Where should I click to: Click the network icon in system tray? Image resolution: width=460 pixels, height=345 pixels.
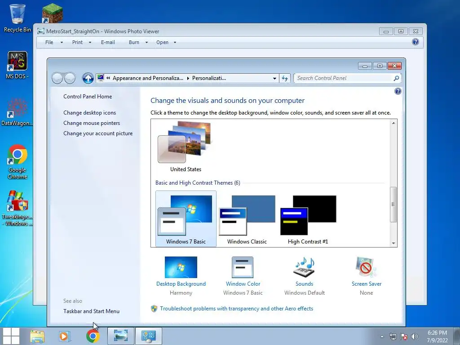[393, 336]
